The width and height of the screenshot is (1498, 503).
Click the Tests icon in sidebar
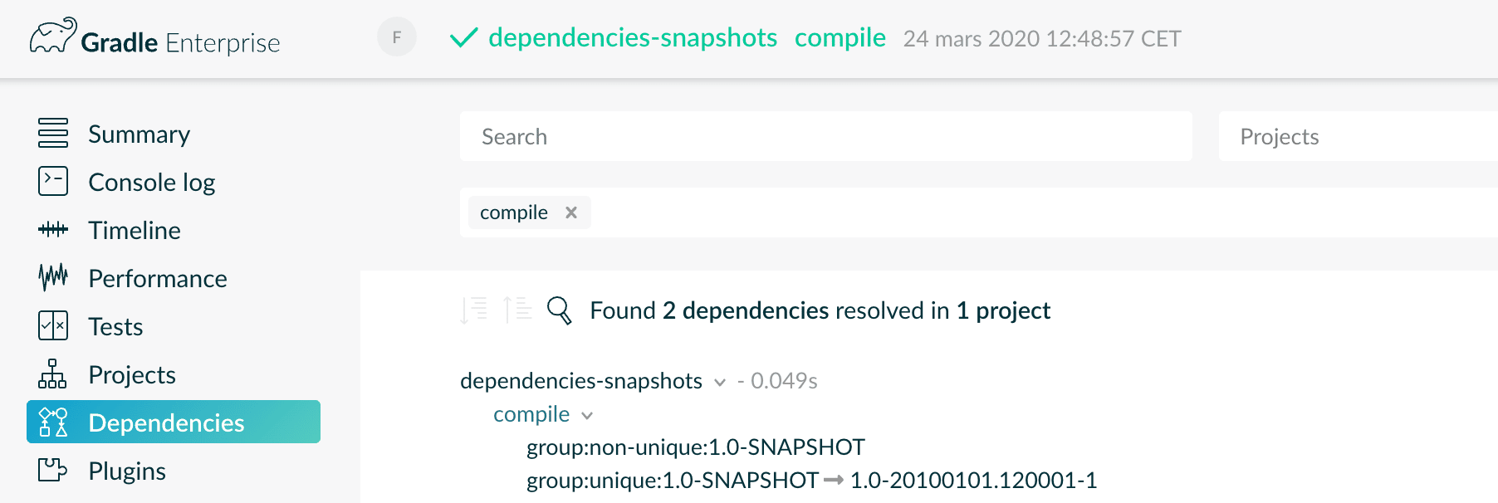(x=53, y=325)
